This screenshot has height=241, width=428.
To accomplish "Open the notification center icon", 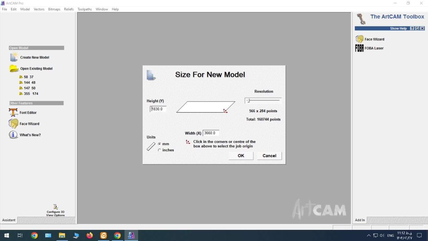I will pyautogui.click(x=419, y=236).
